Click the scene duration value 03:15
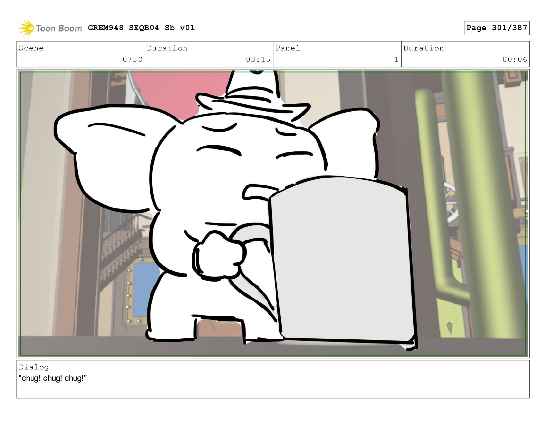This screenshot has width=547, height=423. click(258, 59)
